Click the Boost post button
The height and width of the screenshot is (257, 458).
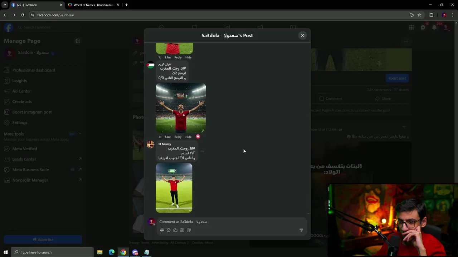pos(397,78)
